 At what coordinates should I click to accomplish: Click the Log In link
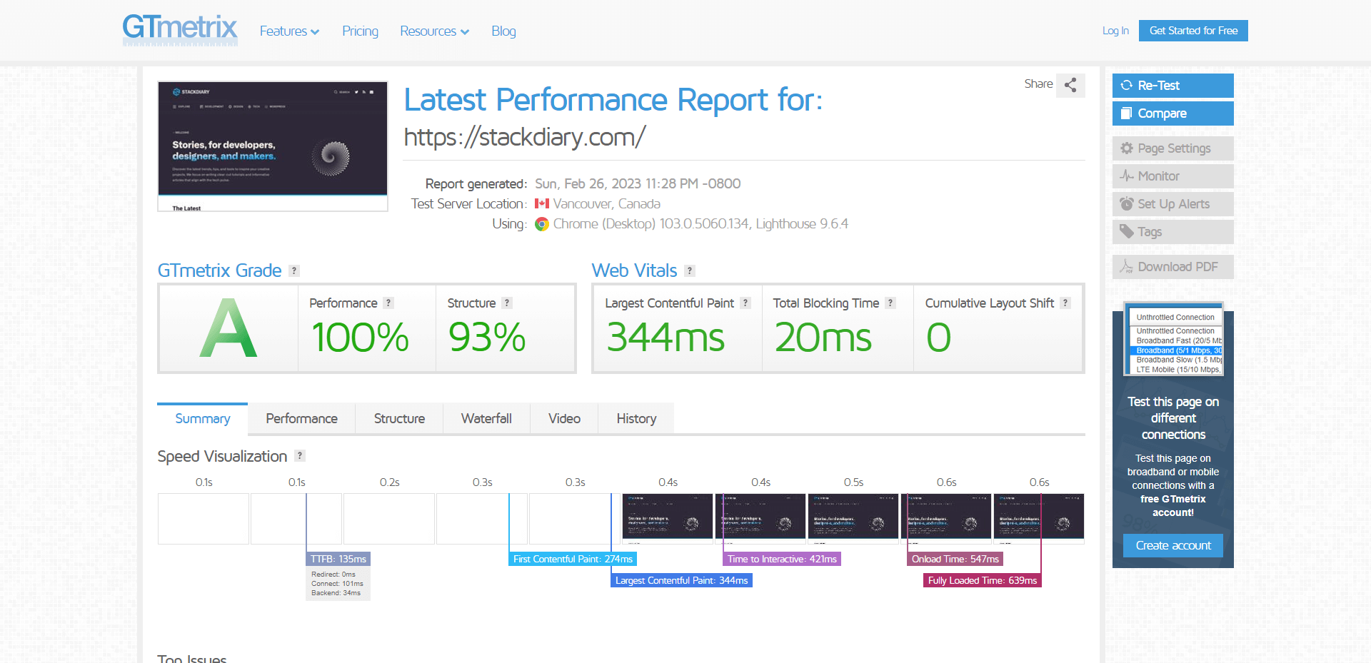tap(1115, 31)
